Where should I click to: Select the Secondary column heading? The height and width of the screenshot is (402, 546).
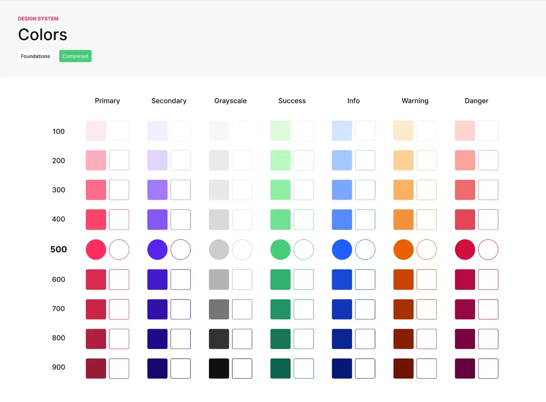[169, 101]
